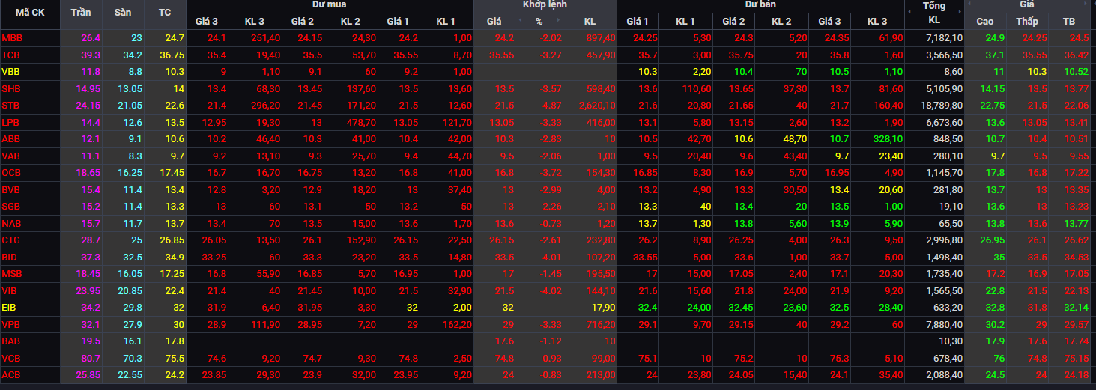This screenshot has width=1096, height=390.
Task: Sort by the Mã CK column header
Action: 29,13
